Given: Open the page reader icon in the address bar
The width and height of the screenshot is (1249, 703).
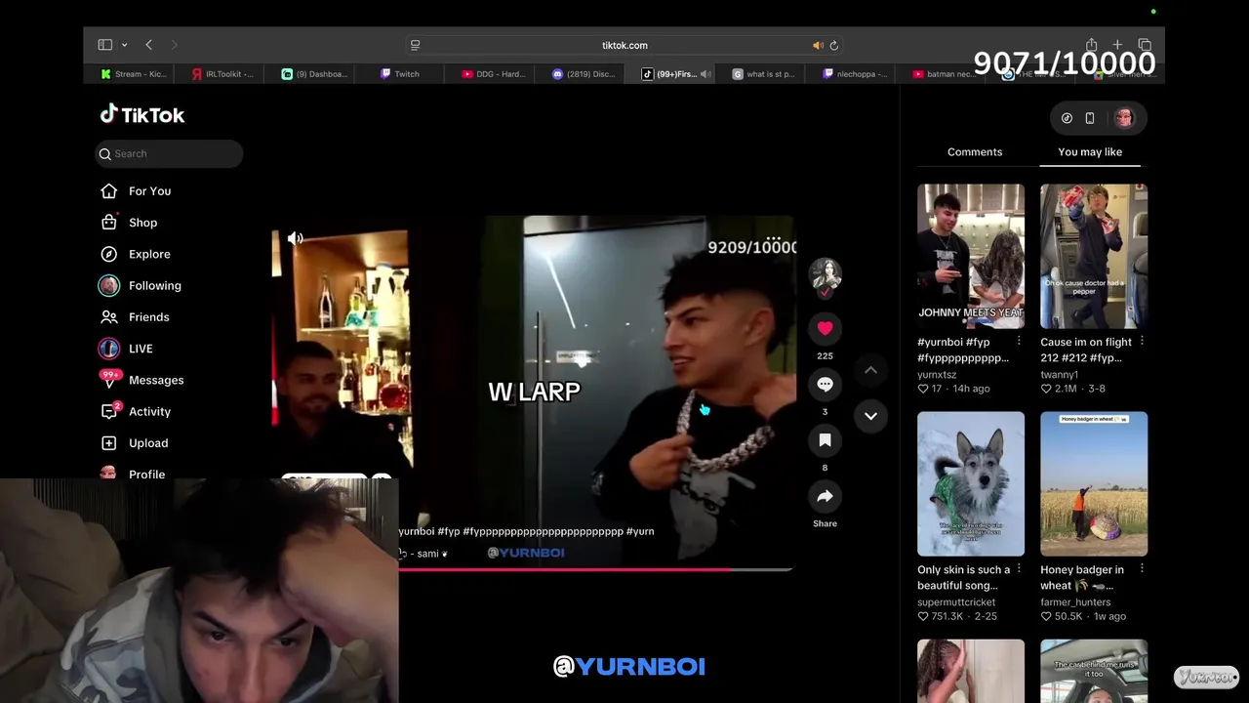Looking at the screenshot, I should 415,45.
